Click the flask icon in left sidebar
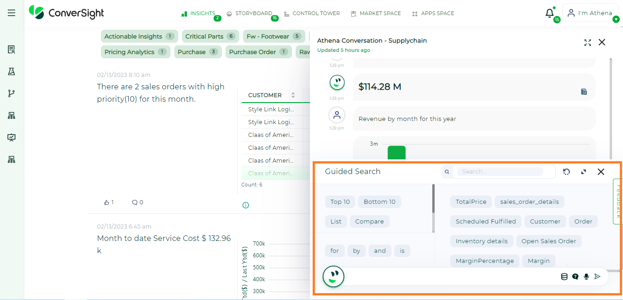This screenshot has height=300, width=623. [11, 71]
